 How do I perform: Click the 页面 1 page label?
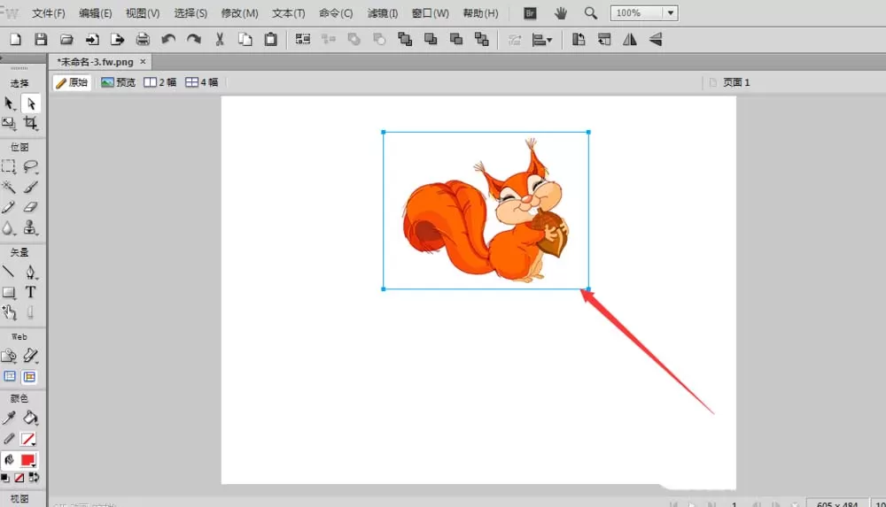pos(736,82)
